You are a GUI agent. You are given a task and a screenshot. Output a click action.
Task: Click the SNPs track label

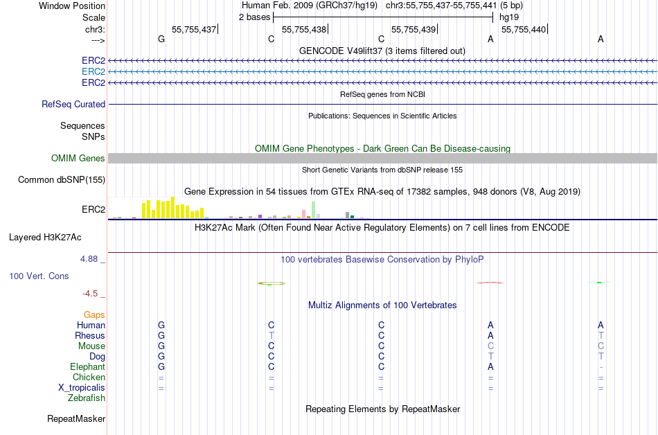coord(94,136)
